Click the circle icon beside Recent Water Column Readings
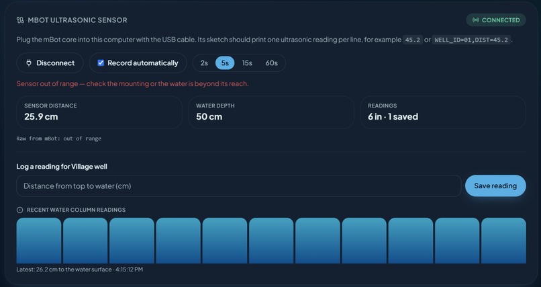 click(19, 210)
